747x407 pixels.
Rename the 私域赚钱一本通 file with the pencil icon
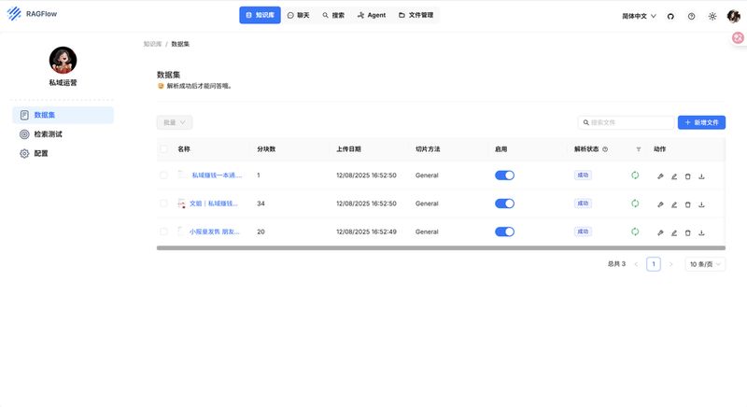pyautogui.click(x=674, y=176)
